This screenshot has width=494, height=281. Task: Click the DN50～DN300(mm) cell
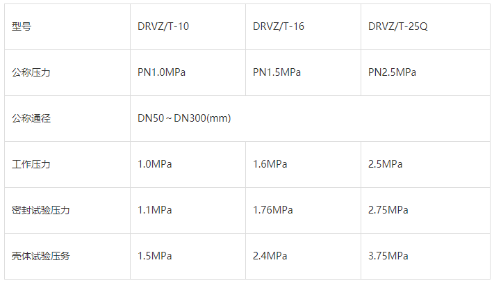[184, 118]
